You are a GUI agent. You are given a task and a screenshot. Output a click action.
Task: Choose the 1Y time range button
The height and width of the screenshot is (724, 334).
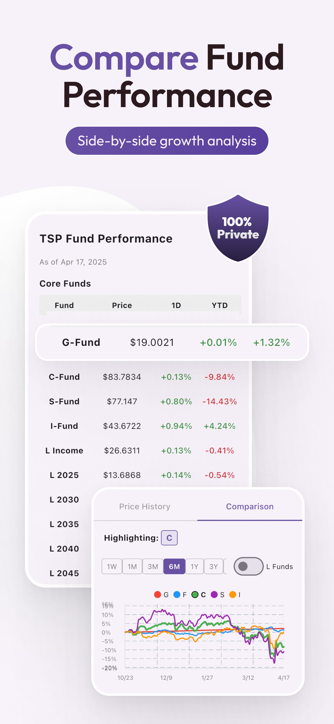click(x=194, y=566)
